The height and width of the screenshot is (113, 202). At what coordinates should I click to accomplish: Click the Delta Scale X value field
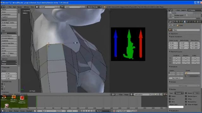195,43
